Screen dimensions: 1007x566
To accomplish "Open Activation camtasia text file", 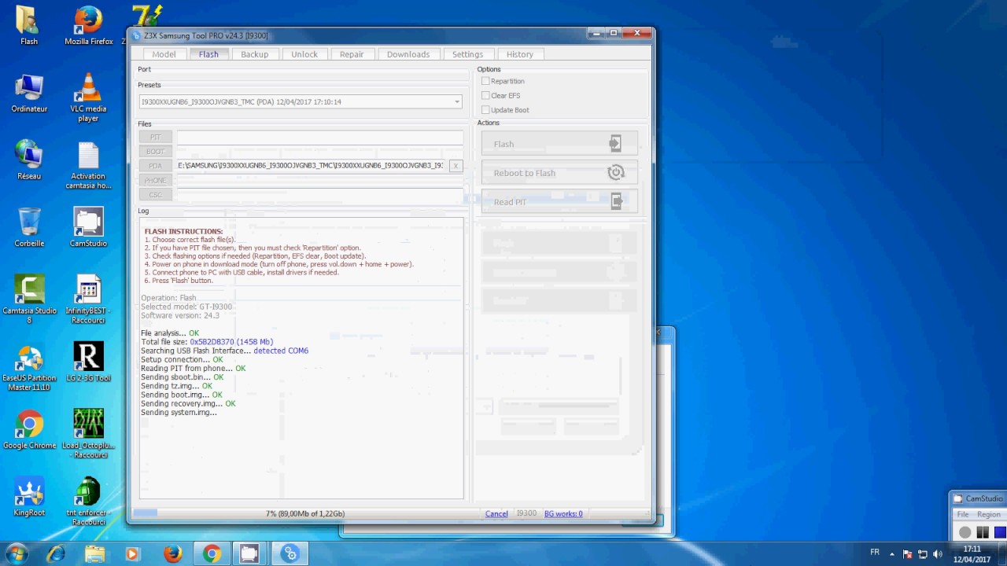I will [x=88, y=165].
